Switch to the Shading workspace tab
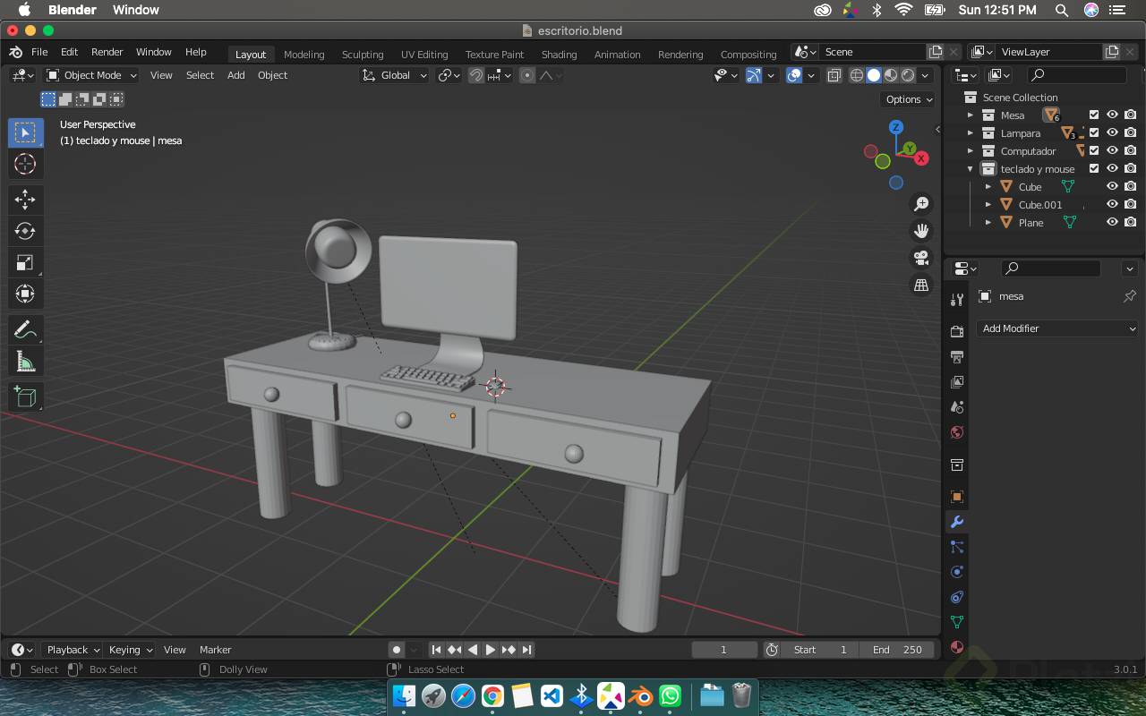1146x716 pixels. coord(559,55)
